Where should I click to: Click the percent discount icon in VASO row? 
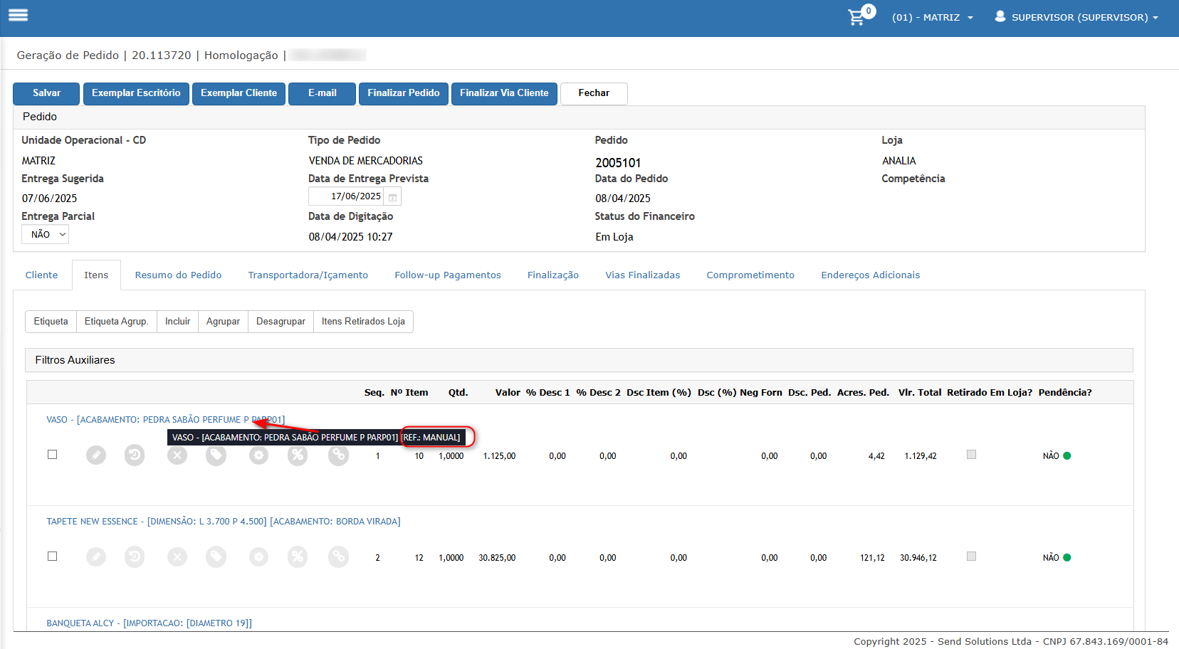[298, 456]
